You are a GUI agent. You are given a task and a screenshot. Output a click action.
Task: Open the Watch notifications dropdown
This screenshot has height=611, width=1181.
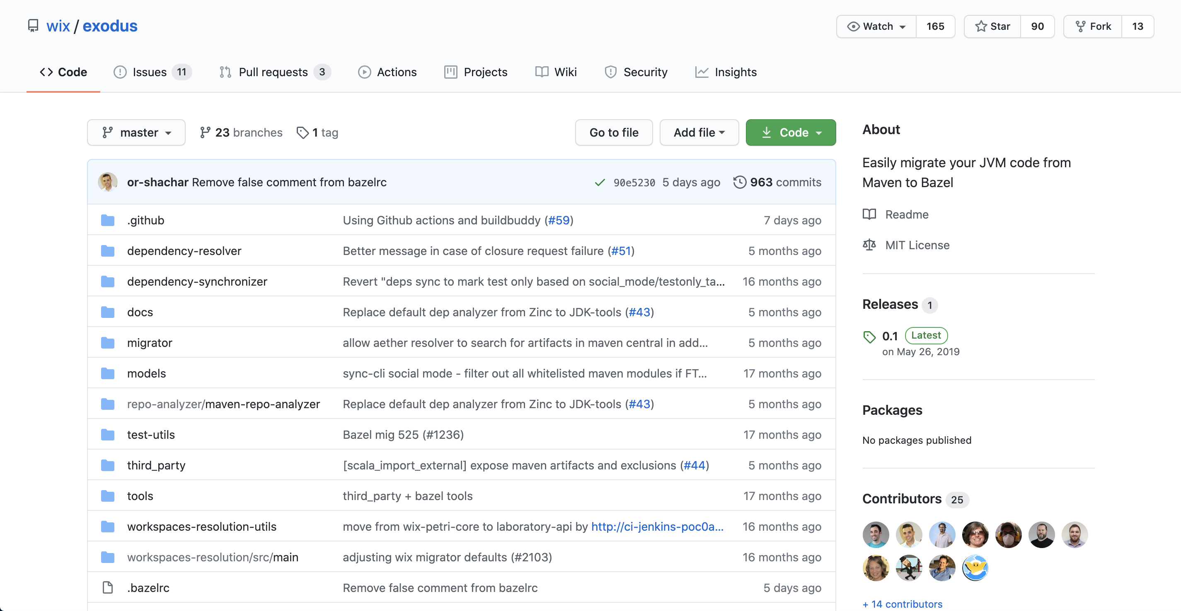click(x=876, y=26)
